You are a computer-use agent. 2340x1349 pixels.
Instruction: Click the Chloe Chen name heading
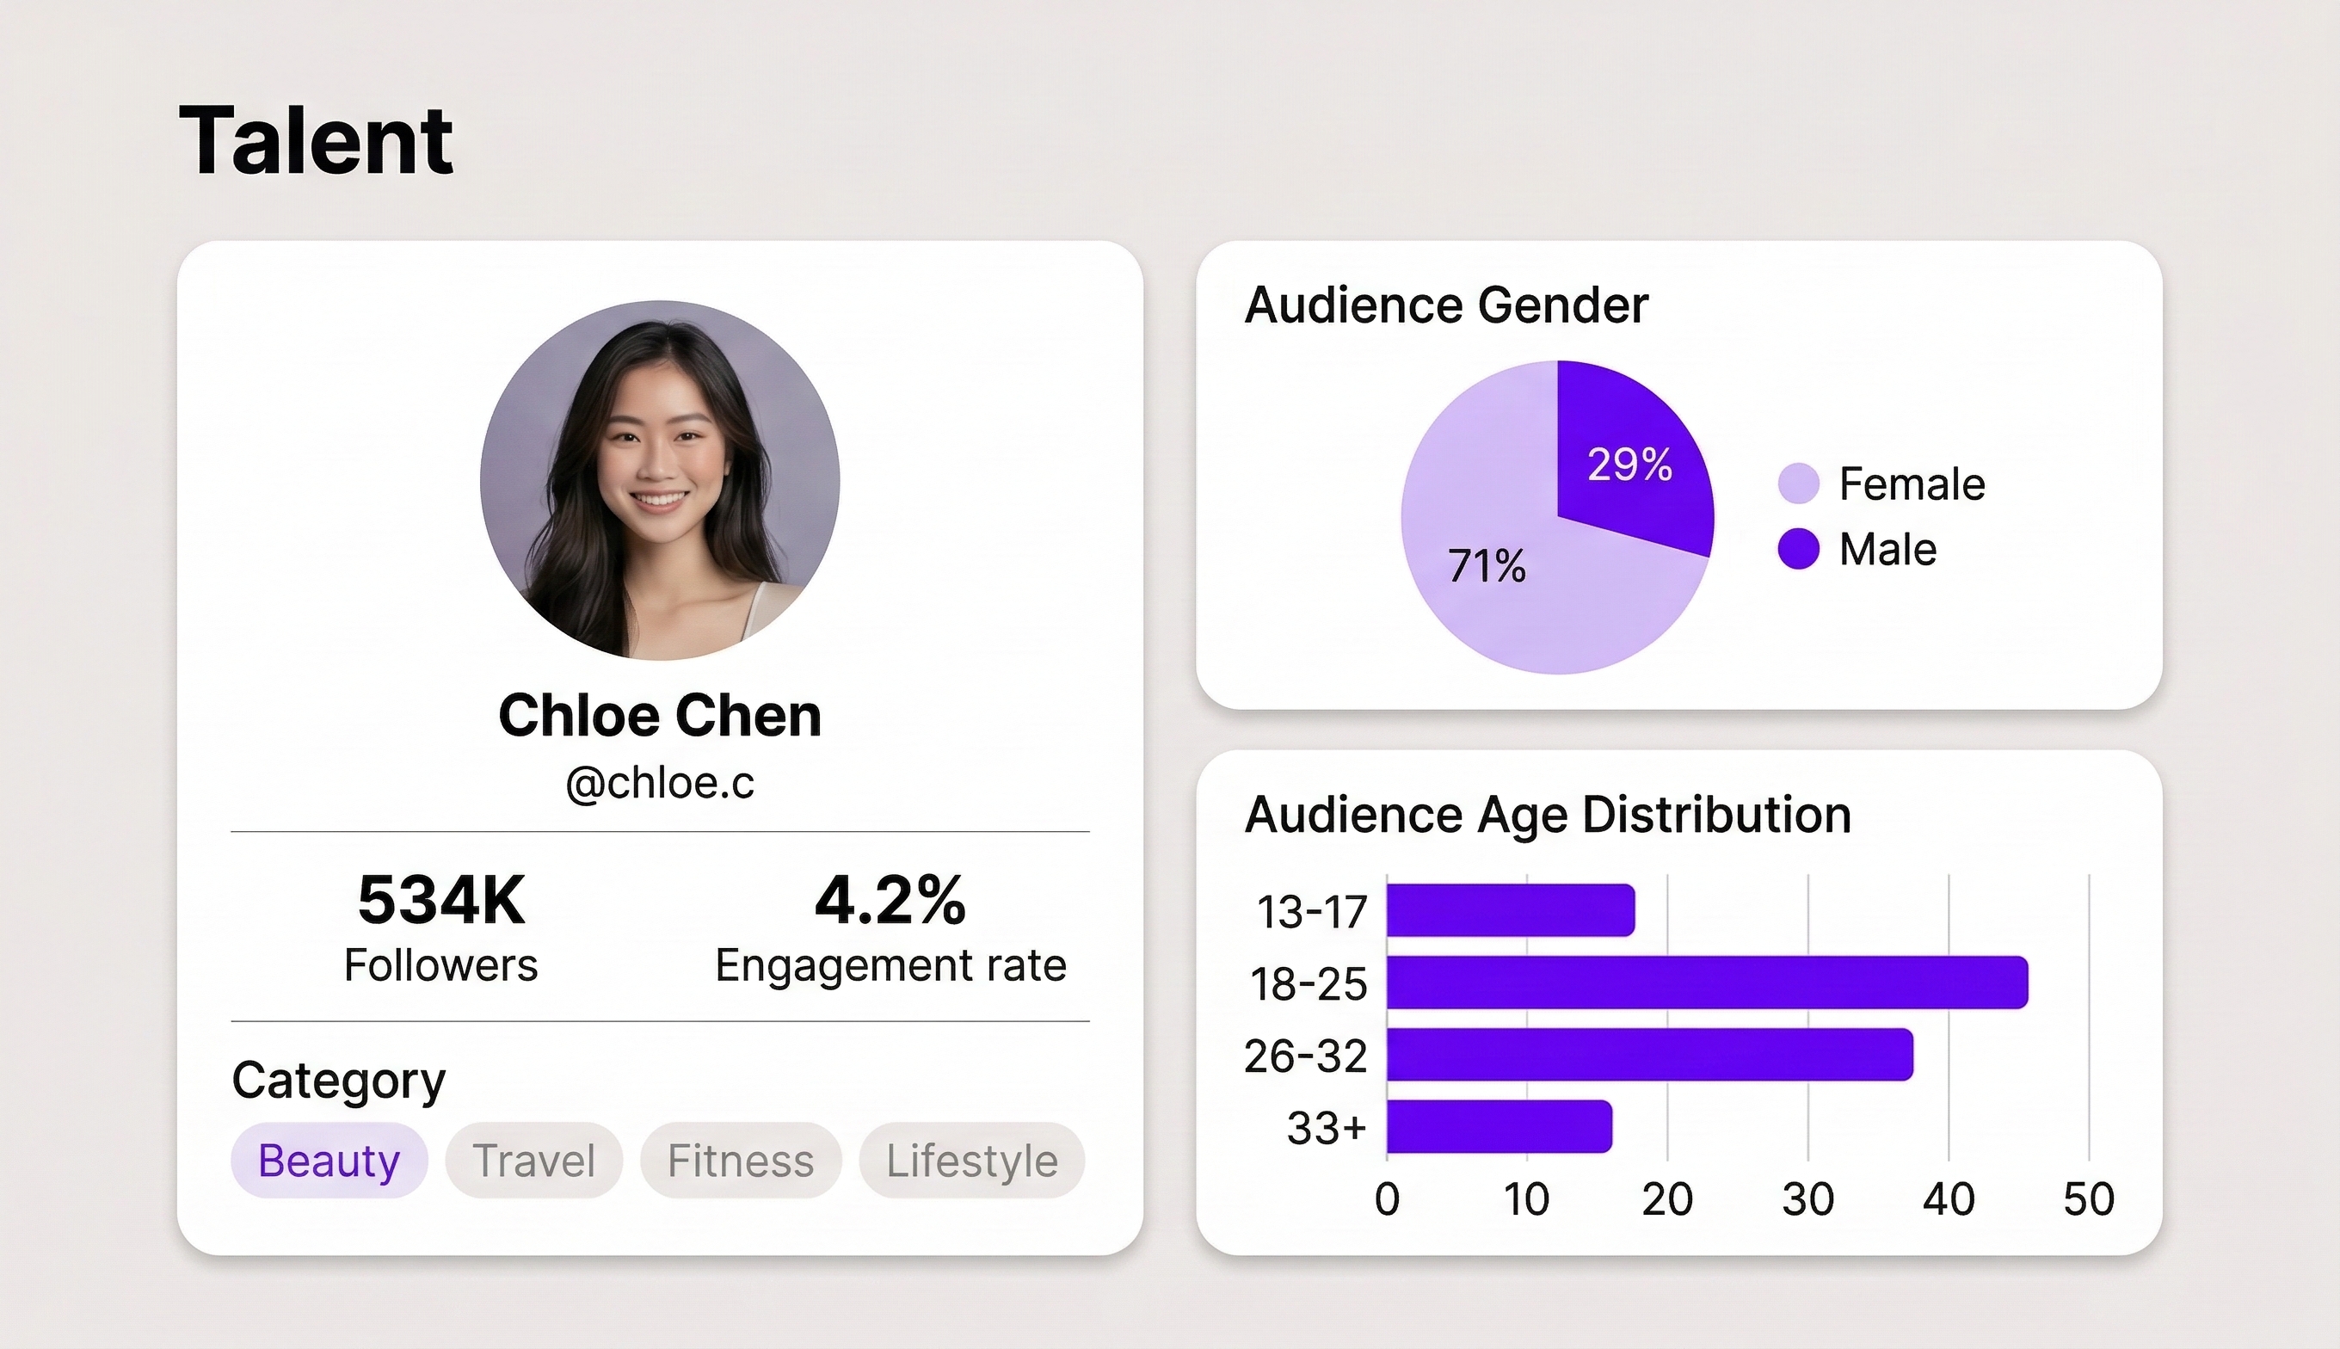coord(660,715)
